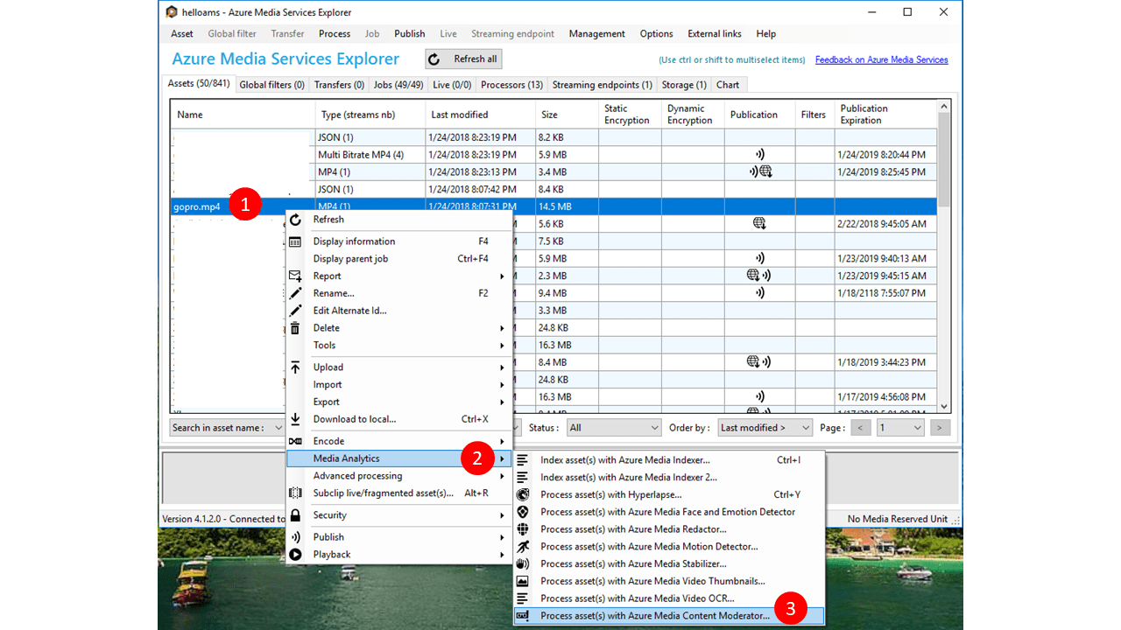Open the Feedback on Azure Media Services link

(880, 59)
